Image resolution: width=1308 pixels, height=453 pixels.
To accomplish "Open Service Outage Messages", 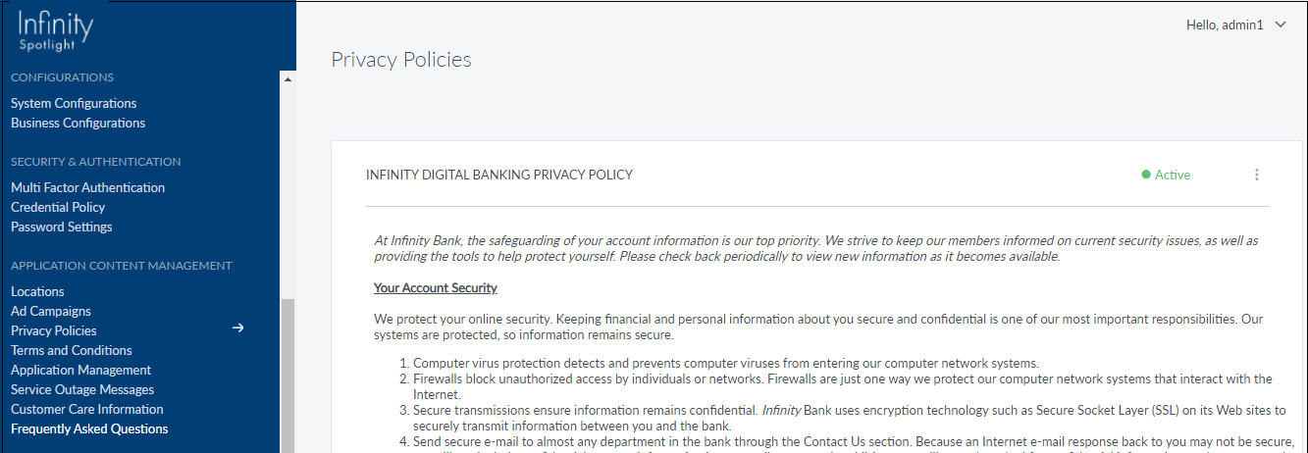I will click(x=82, y=389).
